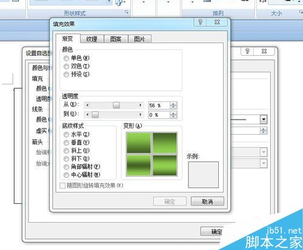303x250 pixels.
Task: Open help in the 设置自选图形格式 dialog behind
Action: tap(247, 51)
